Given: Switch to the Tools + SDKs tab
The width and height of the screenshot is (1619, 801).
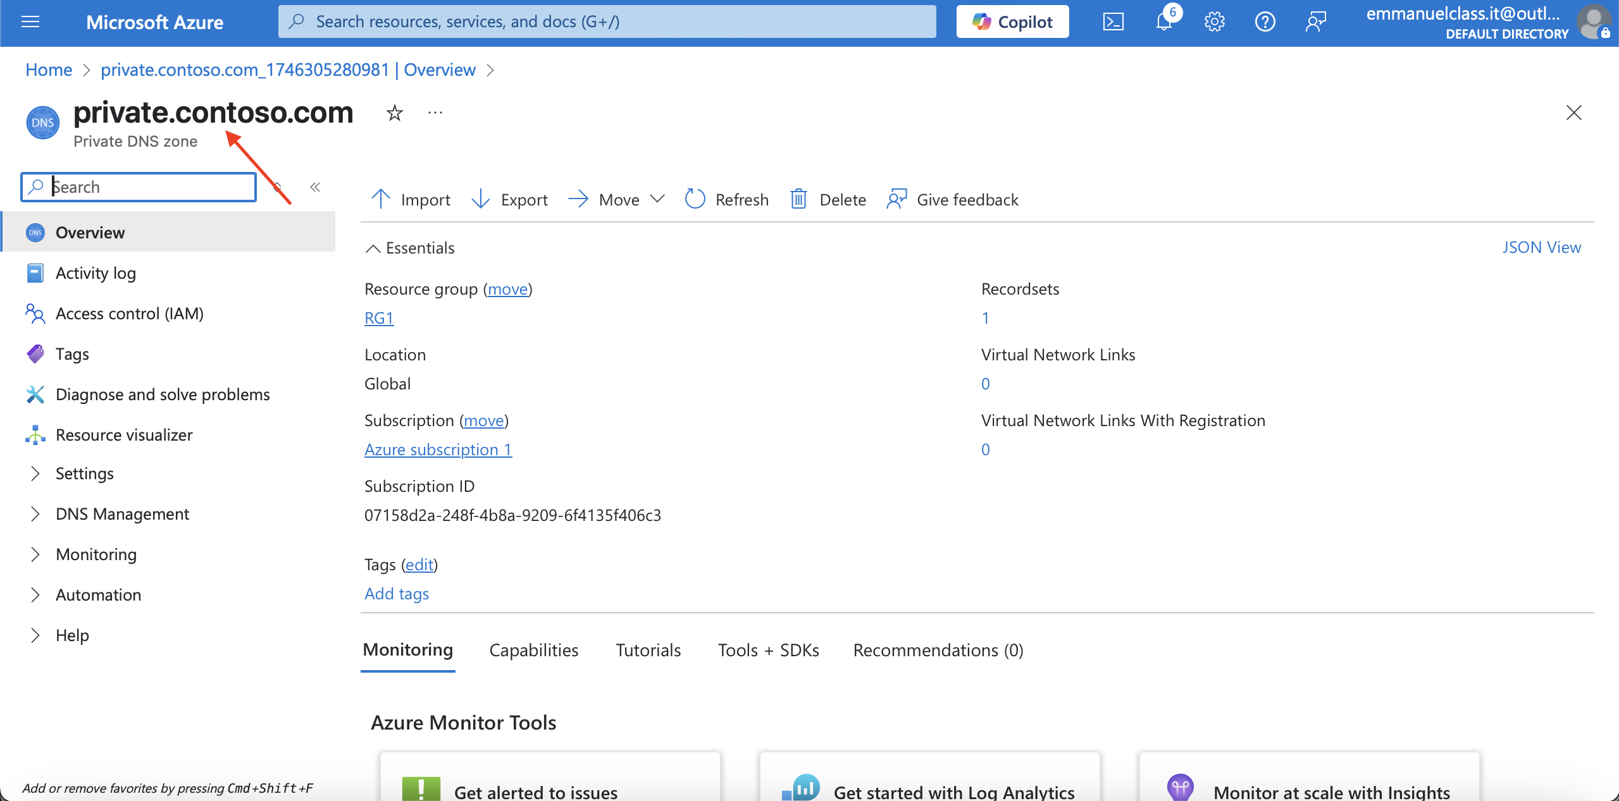Looking at the screenshot, I should click(x=768, y=650).
